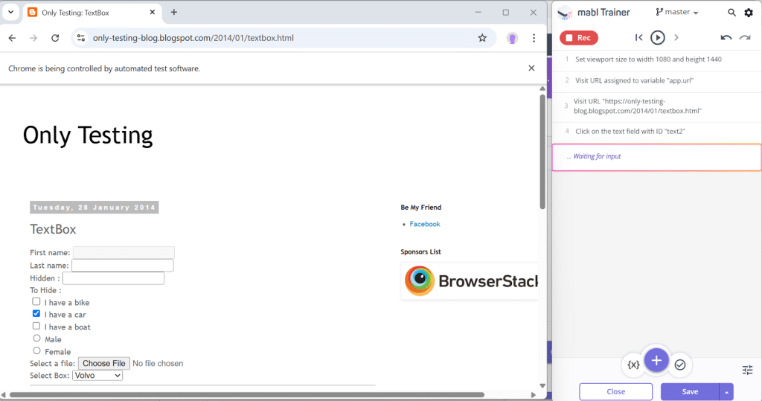This screenshot has width=762, height=401.
Task: Click the First name text field
Action: coord(124,252)
